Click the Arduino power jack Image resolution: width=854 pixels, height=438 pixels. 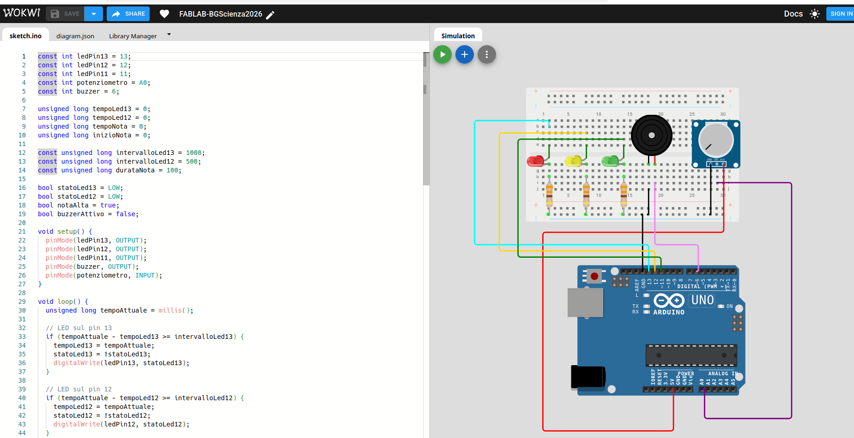click(588, 377)
